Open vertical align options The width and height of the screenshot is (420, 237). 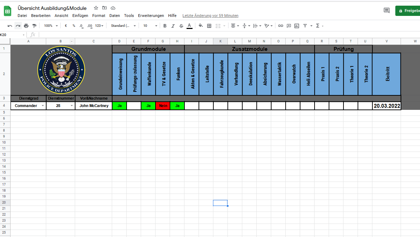point(246,26)
